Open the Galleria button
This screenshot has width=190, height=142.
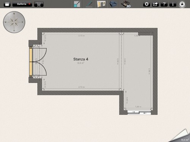[x=22, y=4]
